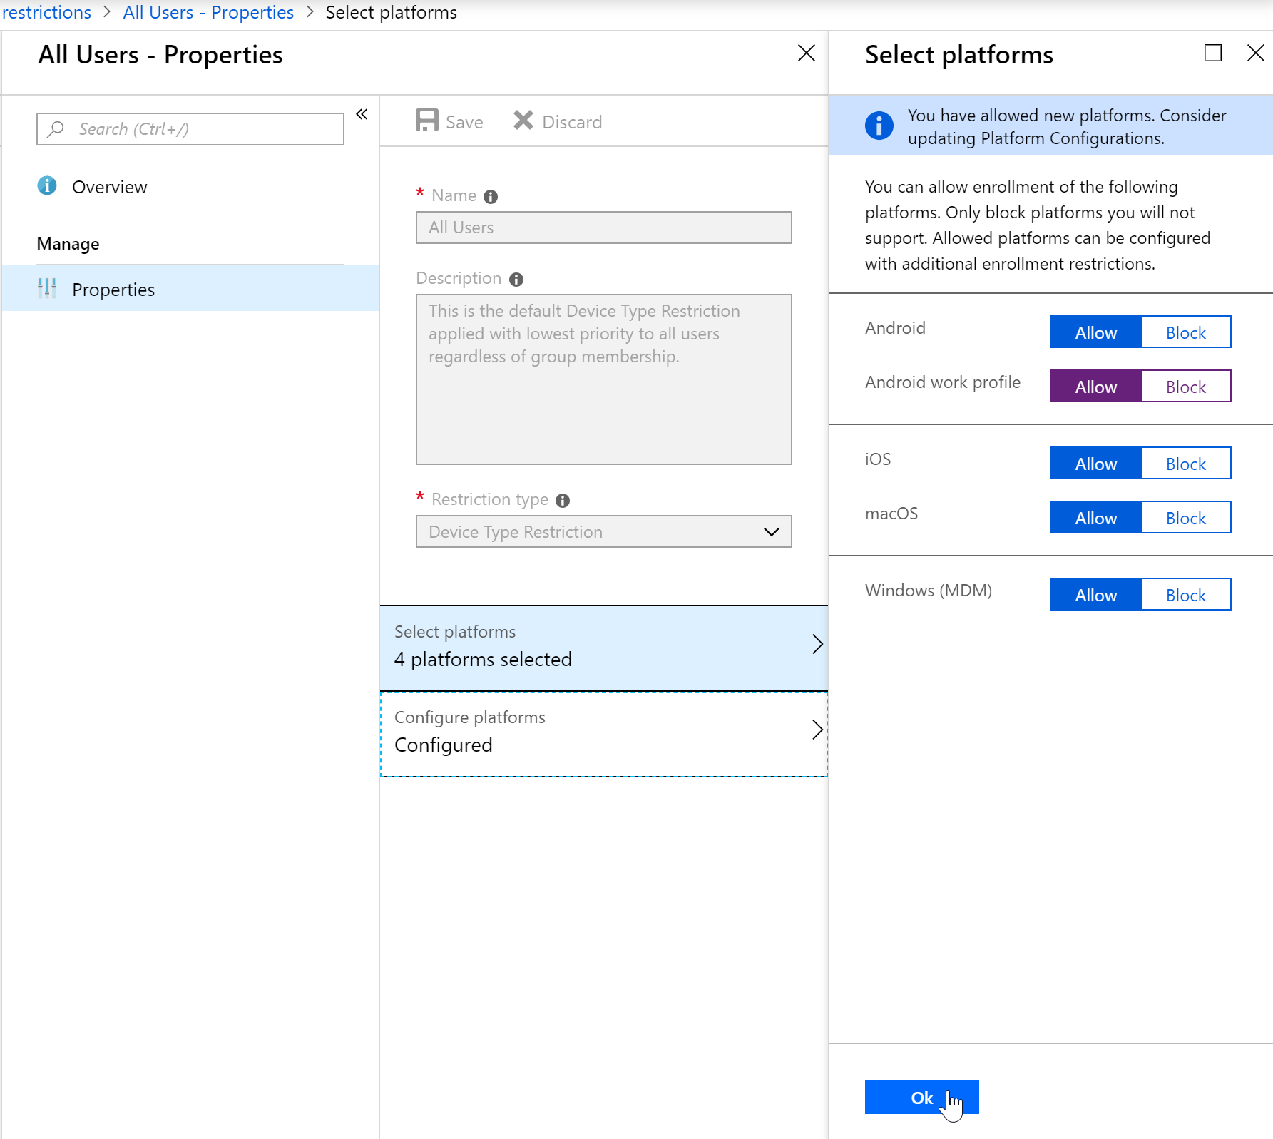Click the Search (Ctrl+/) field
Screen dimensions: 1273x1139
[x=190, y=129]
